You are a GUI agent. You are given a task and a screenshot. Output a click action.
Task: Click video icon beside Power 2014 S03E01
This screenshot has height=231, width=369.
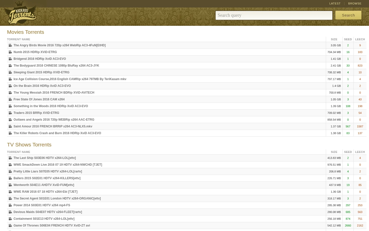coord(10,205)
